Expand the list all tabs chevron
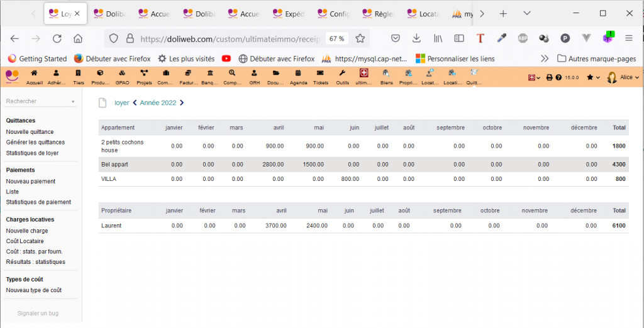This screenshot has width=644, height=328. click(526, 13)
